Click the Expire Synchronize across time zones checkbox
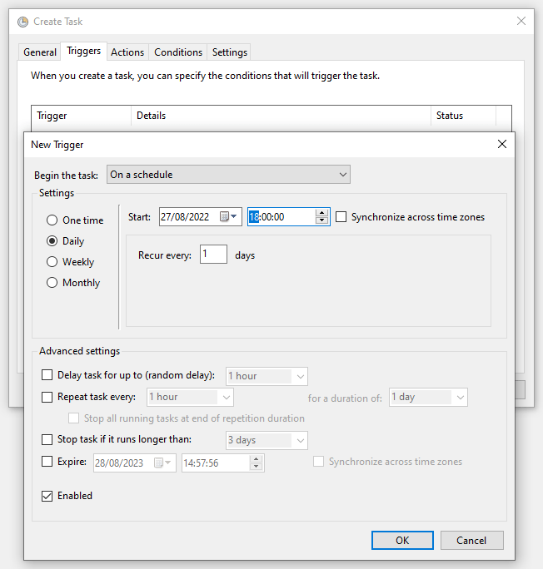This screenshot has height=569, width=543. tap(318, 462)
